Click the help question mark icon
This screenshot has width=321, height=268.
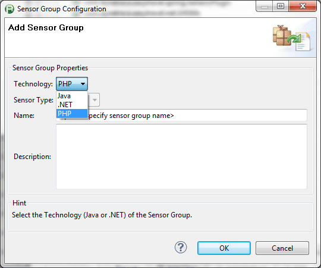[181, 247]
